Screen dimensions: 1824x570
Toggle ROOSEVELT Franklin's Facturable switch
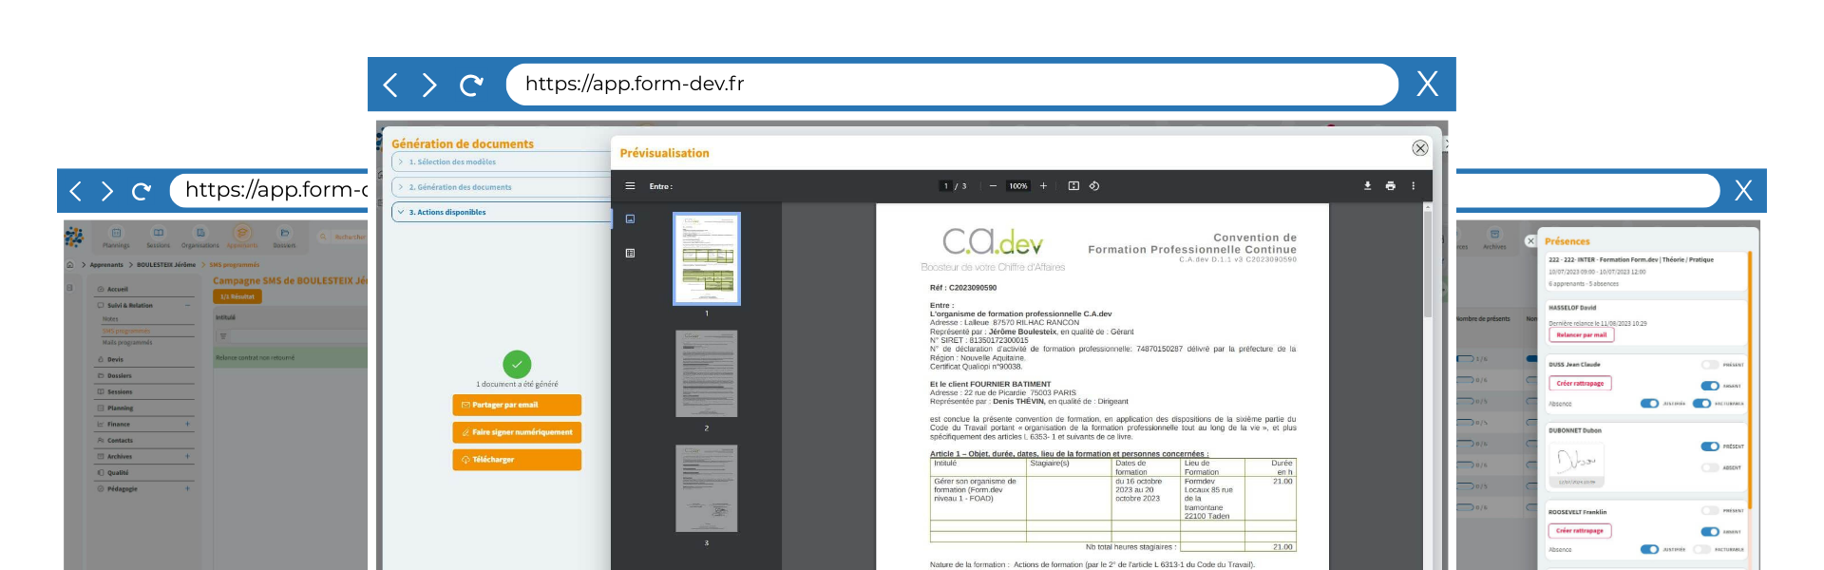click(x=1701, y=549)
